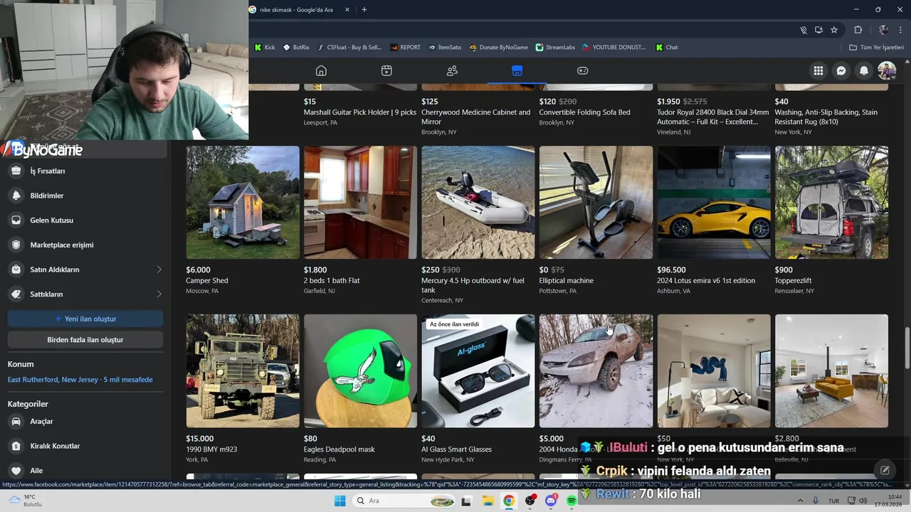Open a new Chrome tab with plus
The image size is (911, 512).
point(364,10)
